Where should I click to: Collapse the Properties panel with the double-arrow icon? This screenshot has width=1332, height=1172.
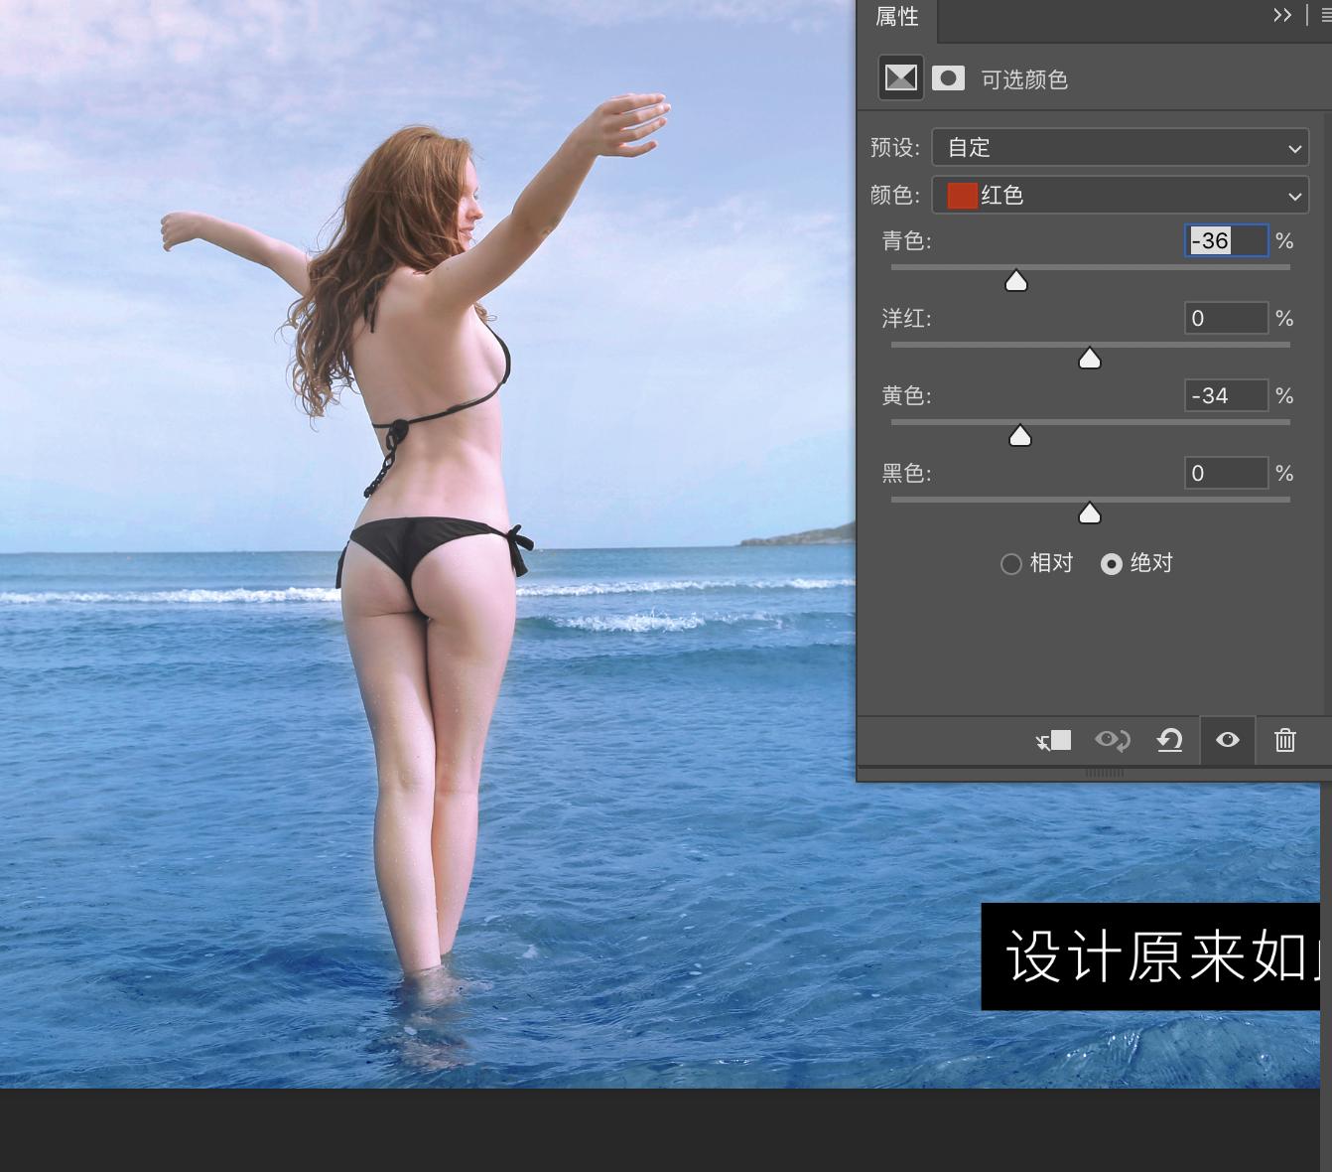click(1281, 15)
